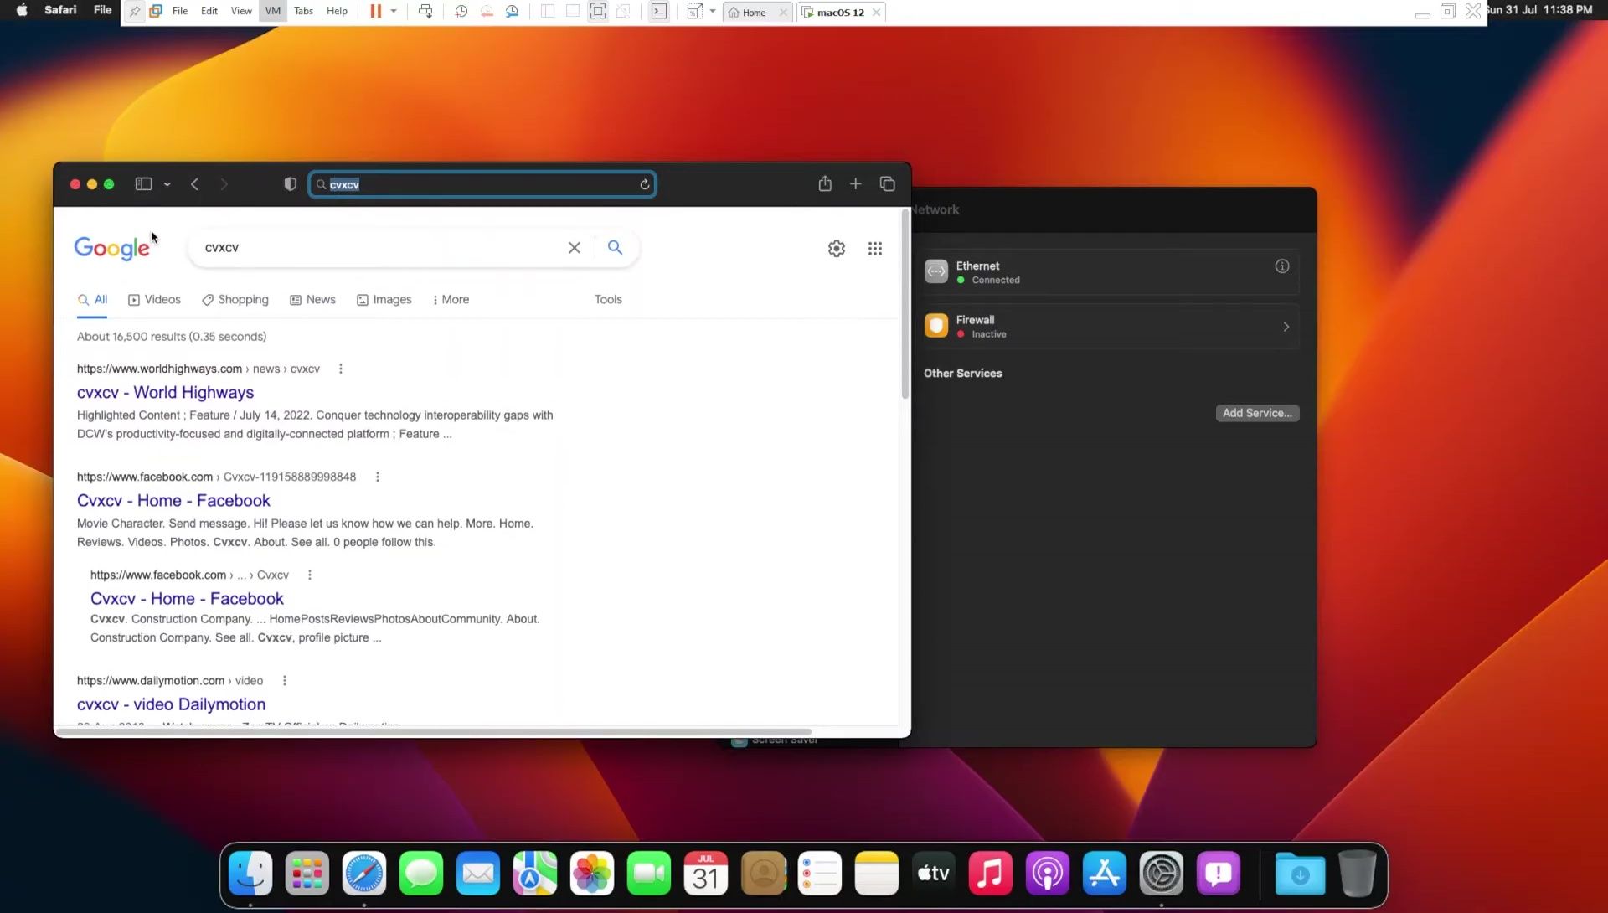This screenshot has height=913, width=1608.
Task: Click the Safari address bar showing cvxcv
Action: coord(482,184)
